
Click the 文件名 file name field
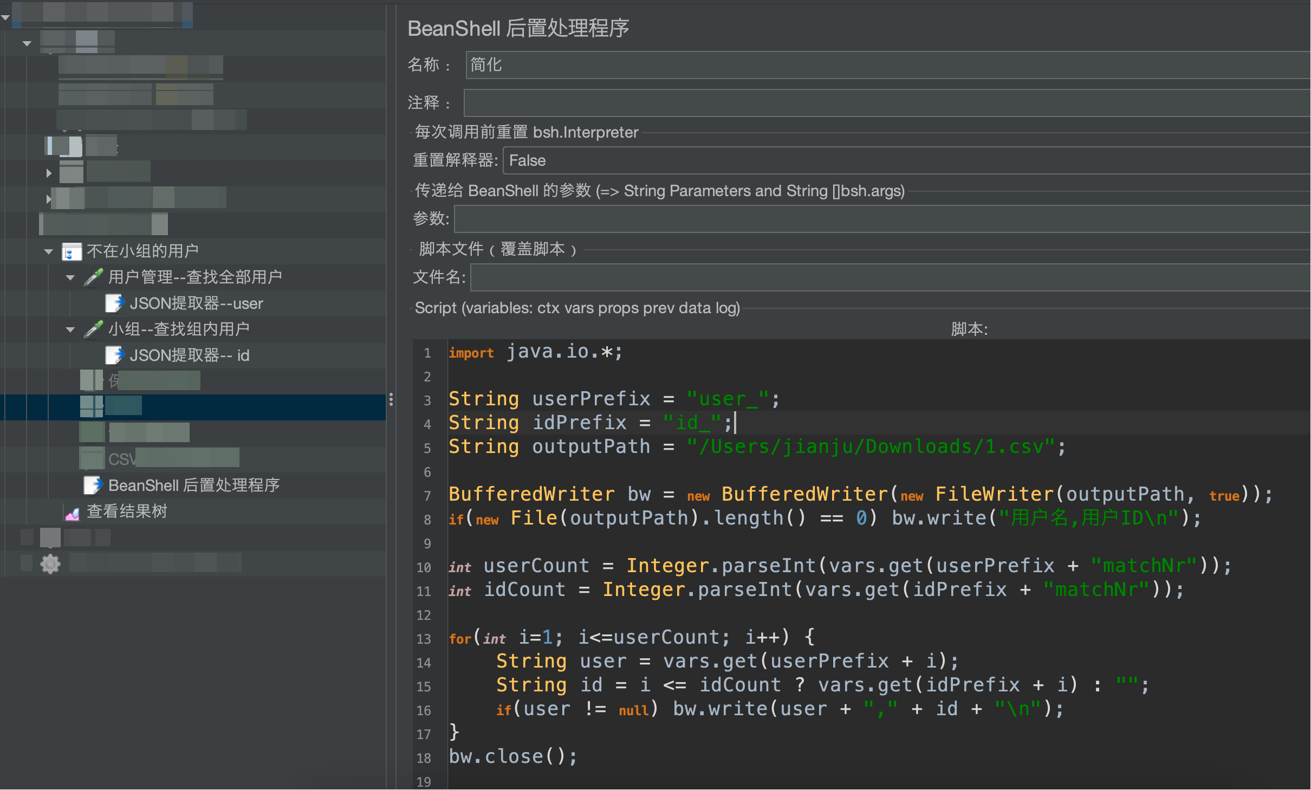(x=890, y=277)
